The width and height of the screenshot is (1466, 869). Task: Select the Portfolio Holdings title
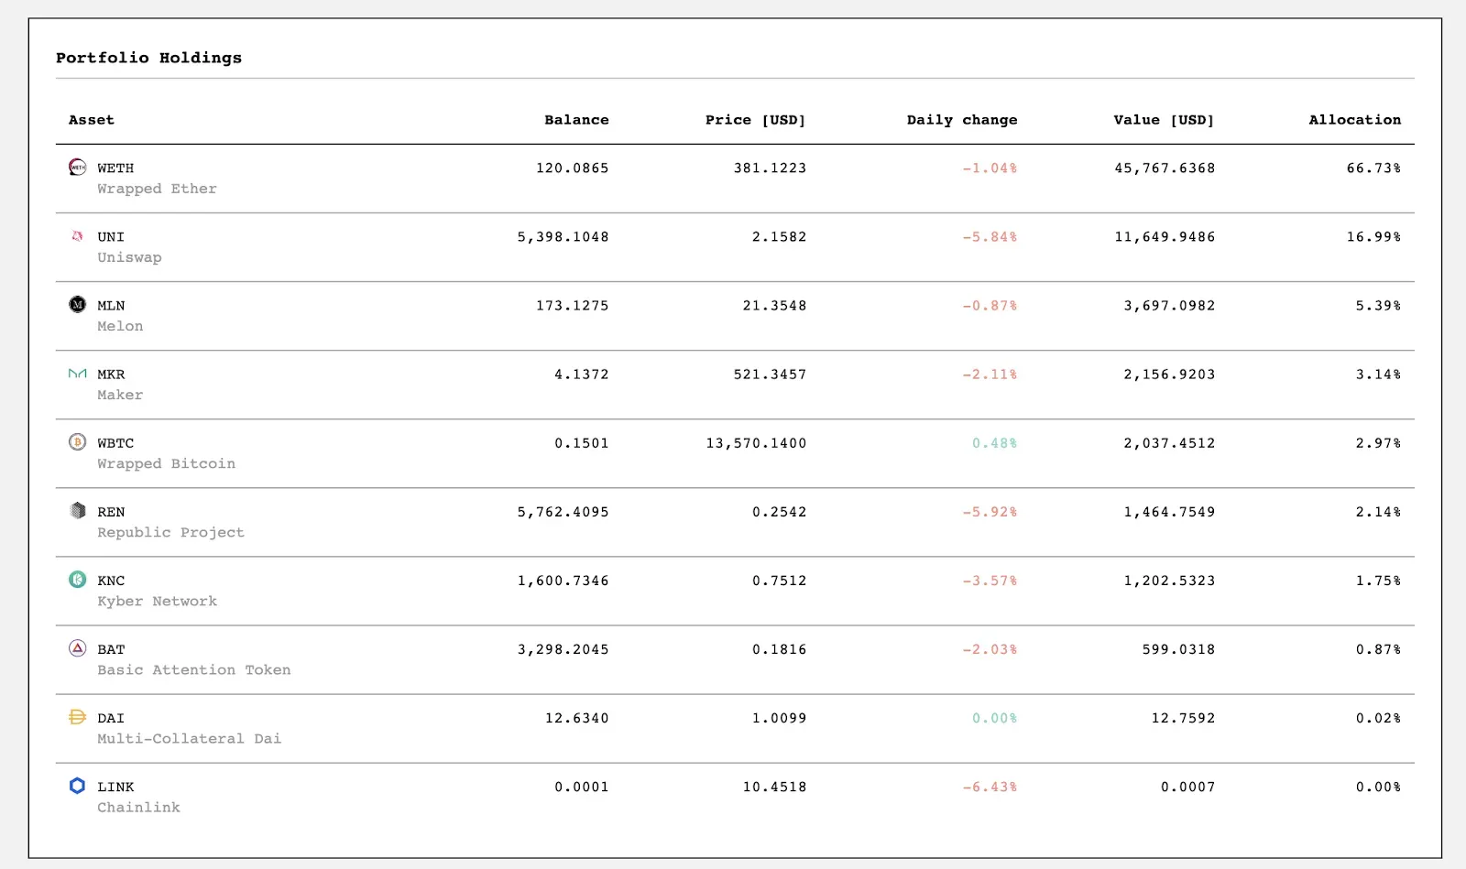pyautogui.click(x=149, y=58)
